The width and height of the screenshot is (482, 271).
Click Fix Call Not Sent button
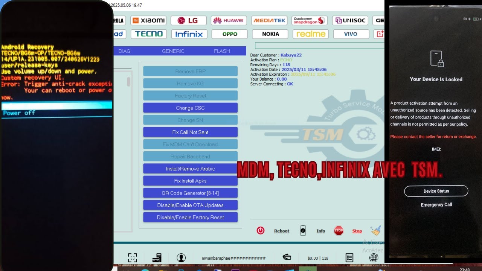(190, 132)
